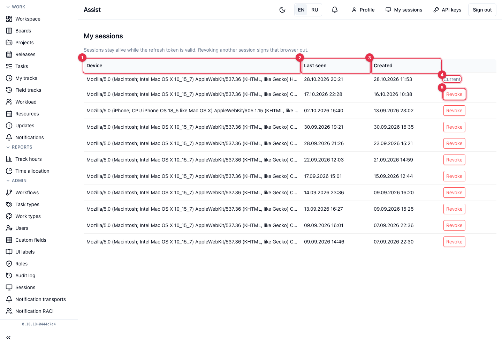Click the Created column header
The image size is (502, 346).
(x=406, y=66)
